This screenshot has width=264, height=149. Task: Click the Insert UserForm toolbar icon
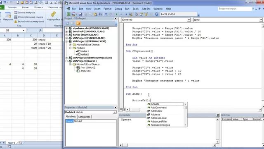click(x=73, y=14)
